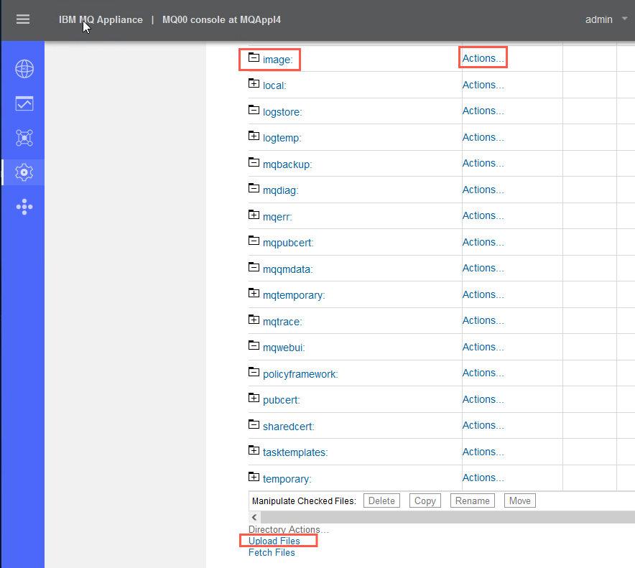Open the mqqmdata: directory link
This screenshot has width=635, height=568.
287,269
